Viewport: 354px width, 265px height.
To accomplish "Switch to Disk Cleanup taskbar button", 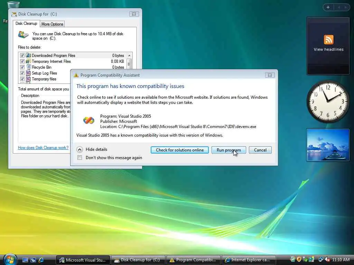I will coord(138,260).
